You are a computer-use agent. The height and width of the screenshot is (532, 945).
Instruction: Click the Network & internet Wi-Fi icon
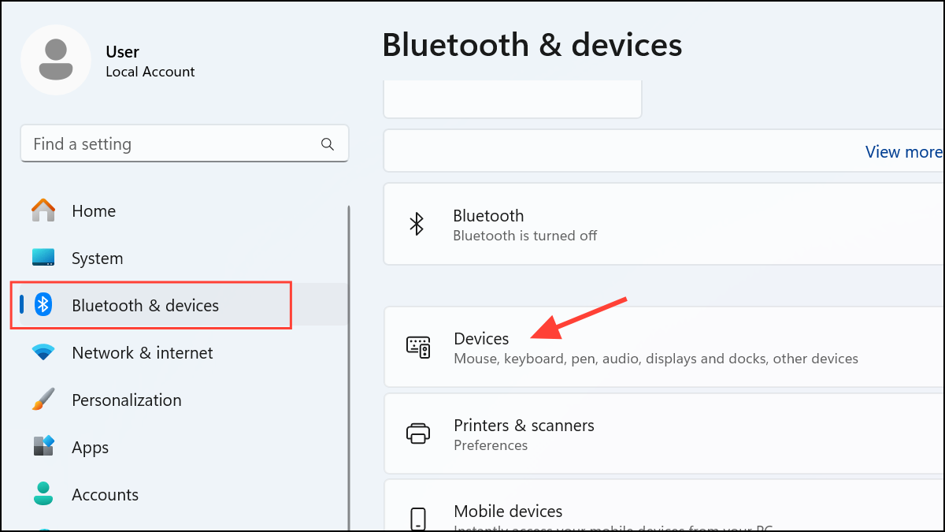(x=43, y=352)
